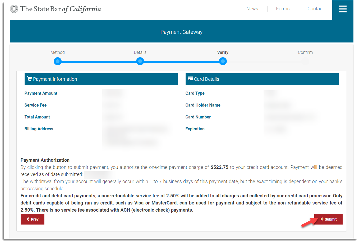Click the Payment Gateway banner title
The height and width of the screenshot is (243, 359).
(181, 32)
